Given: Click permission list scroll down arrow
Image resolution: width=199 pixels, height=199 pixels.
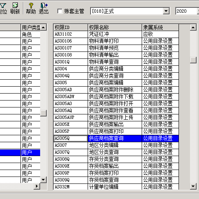Looking at the screenshot, I should (193, 186).
